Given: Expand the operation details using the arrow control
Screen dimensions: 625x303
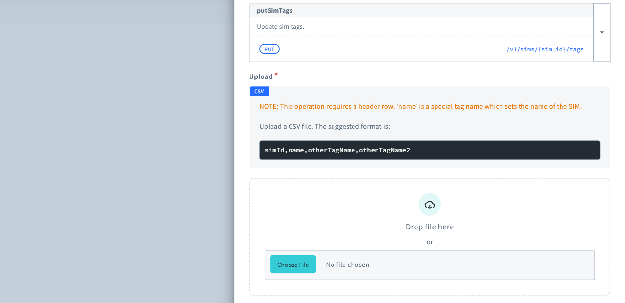Looking at the screenshot, I should coord(602,31).
